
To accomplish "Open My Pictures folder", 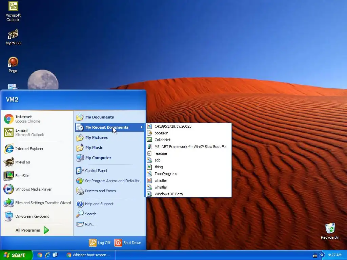I will [109, 137].
